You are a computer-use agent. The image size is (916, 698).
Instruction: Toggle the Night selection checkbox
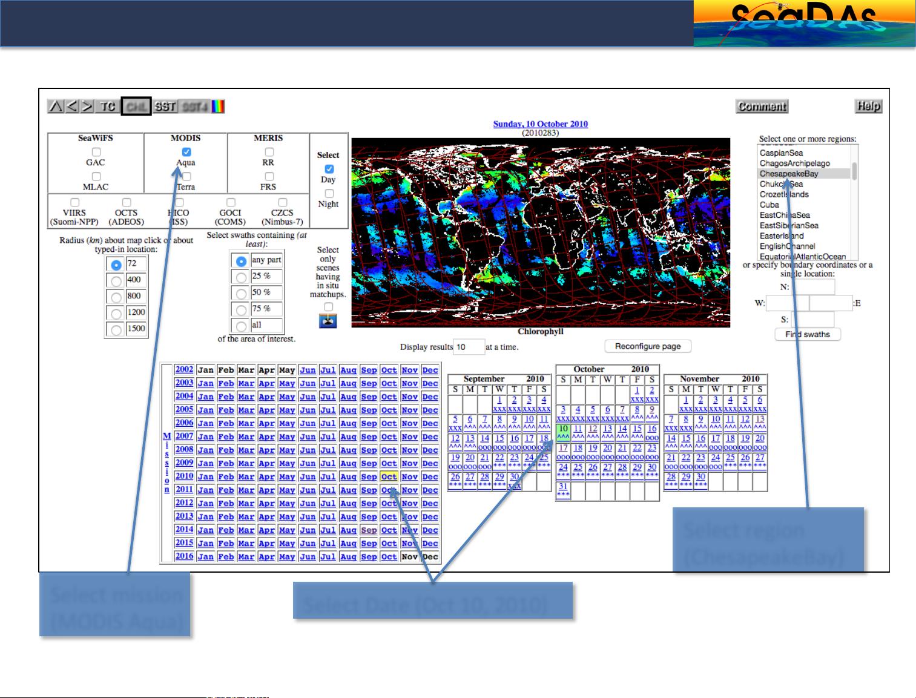[x=329, y=194]
